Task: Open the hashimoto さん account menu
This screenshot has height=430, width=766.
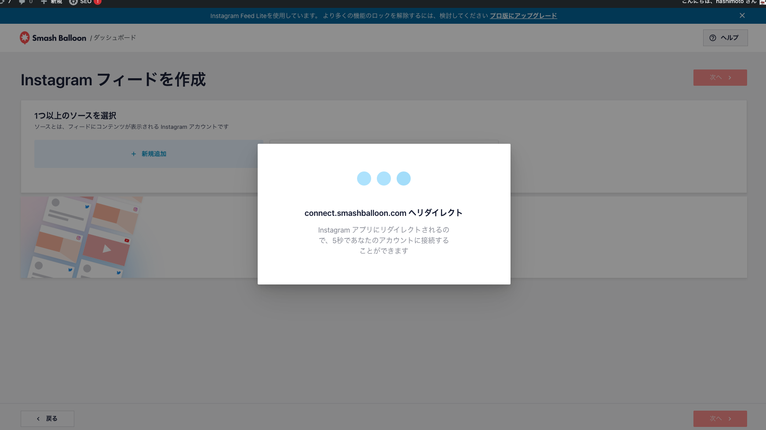Action: [723, 2]
